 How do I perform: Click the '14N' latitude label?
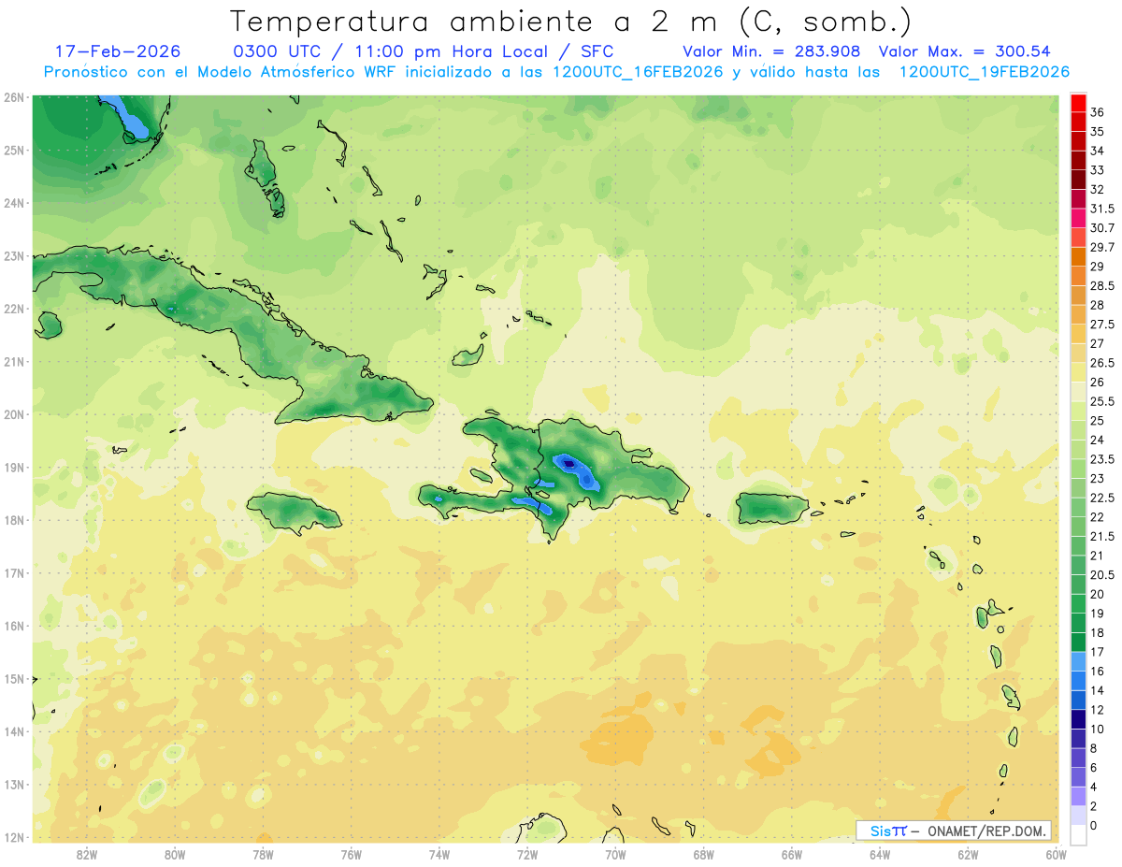coord(13,731)
